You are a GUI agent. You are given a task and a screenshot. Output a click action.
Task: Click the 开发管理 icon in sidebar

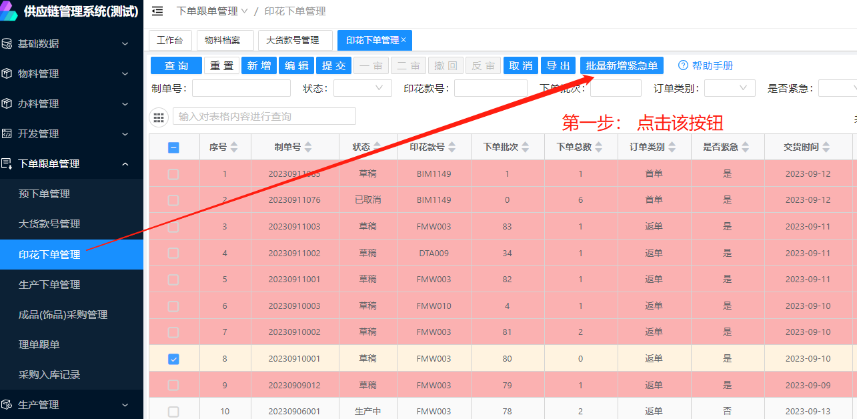point(7,133)
